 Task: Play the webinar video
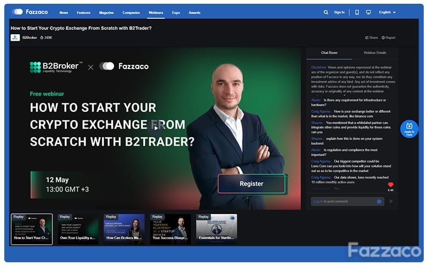pyautogui.click(x=156, y=128)
